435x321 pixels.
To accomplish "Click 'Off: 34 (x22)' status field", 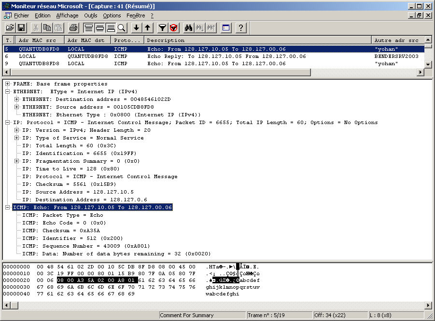I will 340,315.
